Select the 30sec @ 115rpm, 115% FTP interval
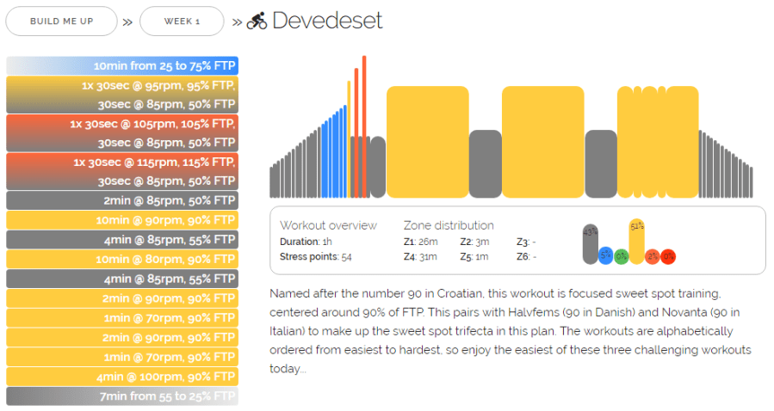Viewport: 774px width, 411px height. (122, 162)
